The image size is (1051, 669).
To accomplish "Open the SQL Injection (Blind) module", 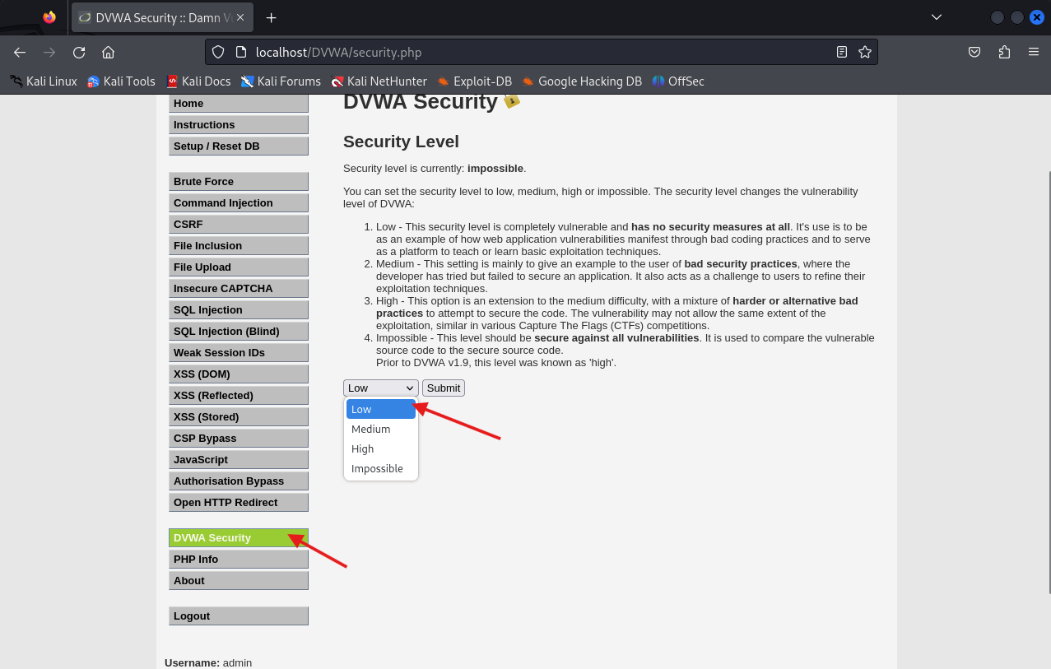I will coord(239,332).
